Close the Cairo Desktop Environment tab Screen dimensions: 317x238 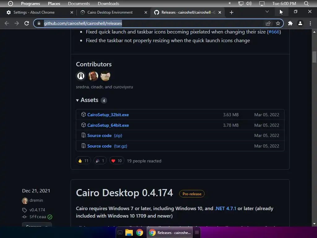pyautogui.click(x=146, y=12)
